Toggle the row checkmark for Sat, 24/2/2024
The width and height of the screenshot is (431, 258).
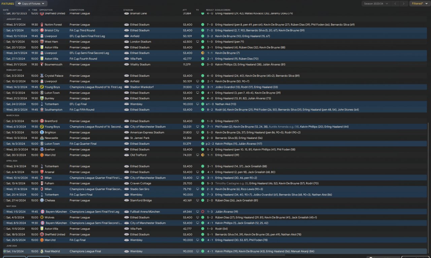tap(5, 104)
